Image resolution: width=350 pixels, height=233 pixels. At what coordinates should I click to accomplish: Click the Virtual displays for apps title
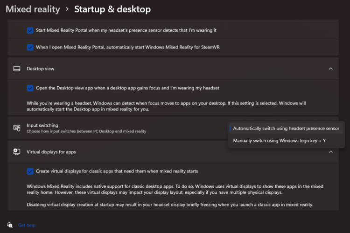(51, 151)
